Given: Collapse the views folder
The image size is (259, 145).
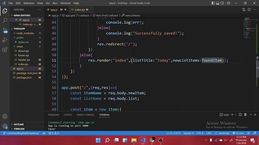Looking at the screenshot, I should (x=19, y=47).
